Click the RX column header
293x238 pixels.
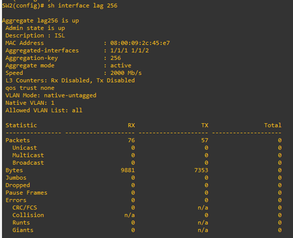(131, 125)
